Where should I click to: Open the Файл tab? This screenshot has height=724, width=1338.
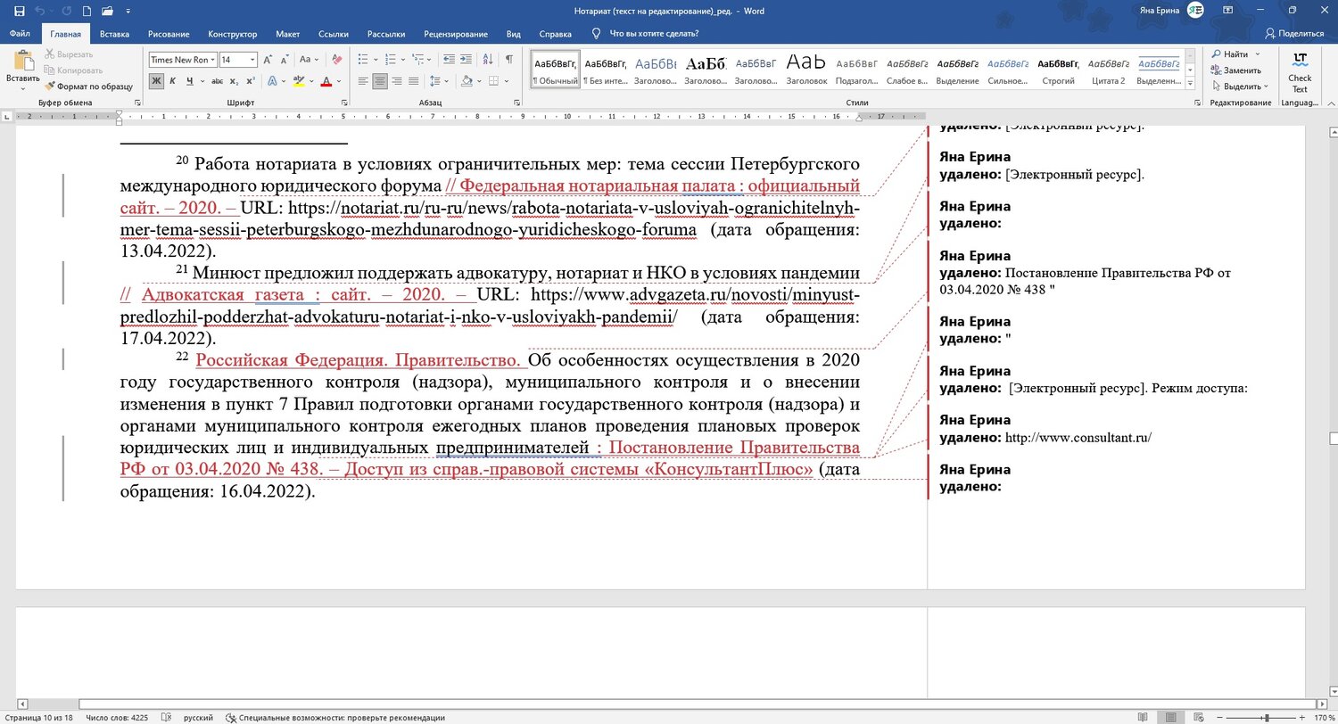(x=20, y=34)
